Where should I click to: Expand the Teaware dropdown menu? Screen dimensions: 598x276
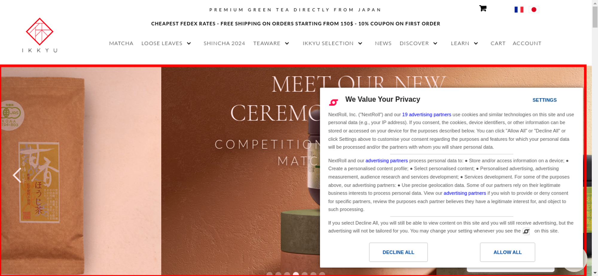[x=287, y=43]
